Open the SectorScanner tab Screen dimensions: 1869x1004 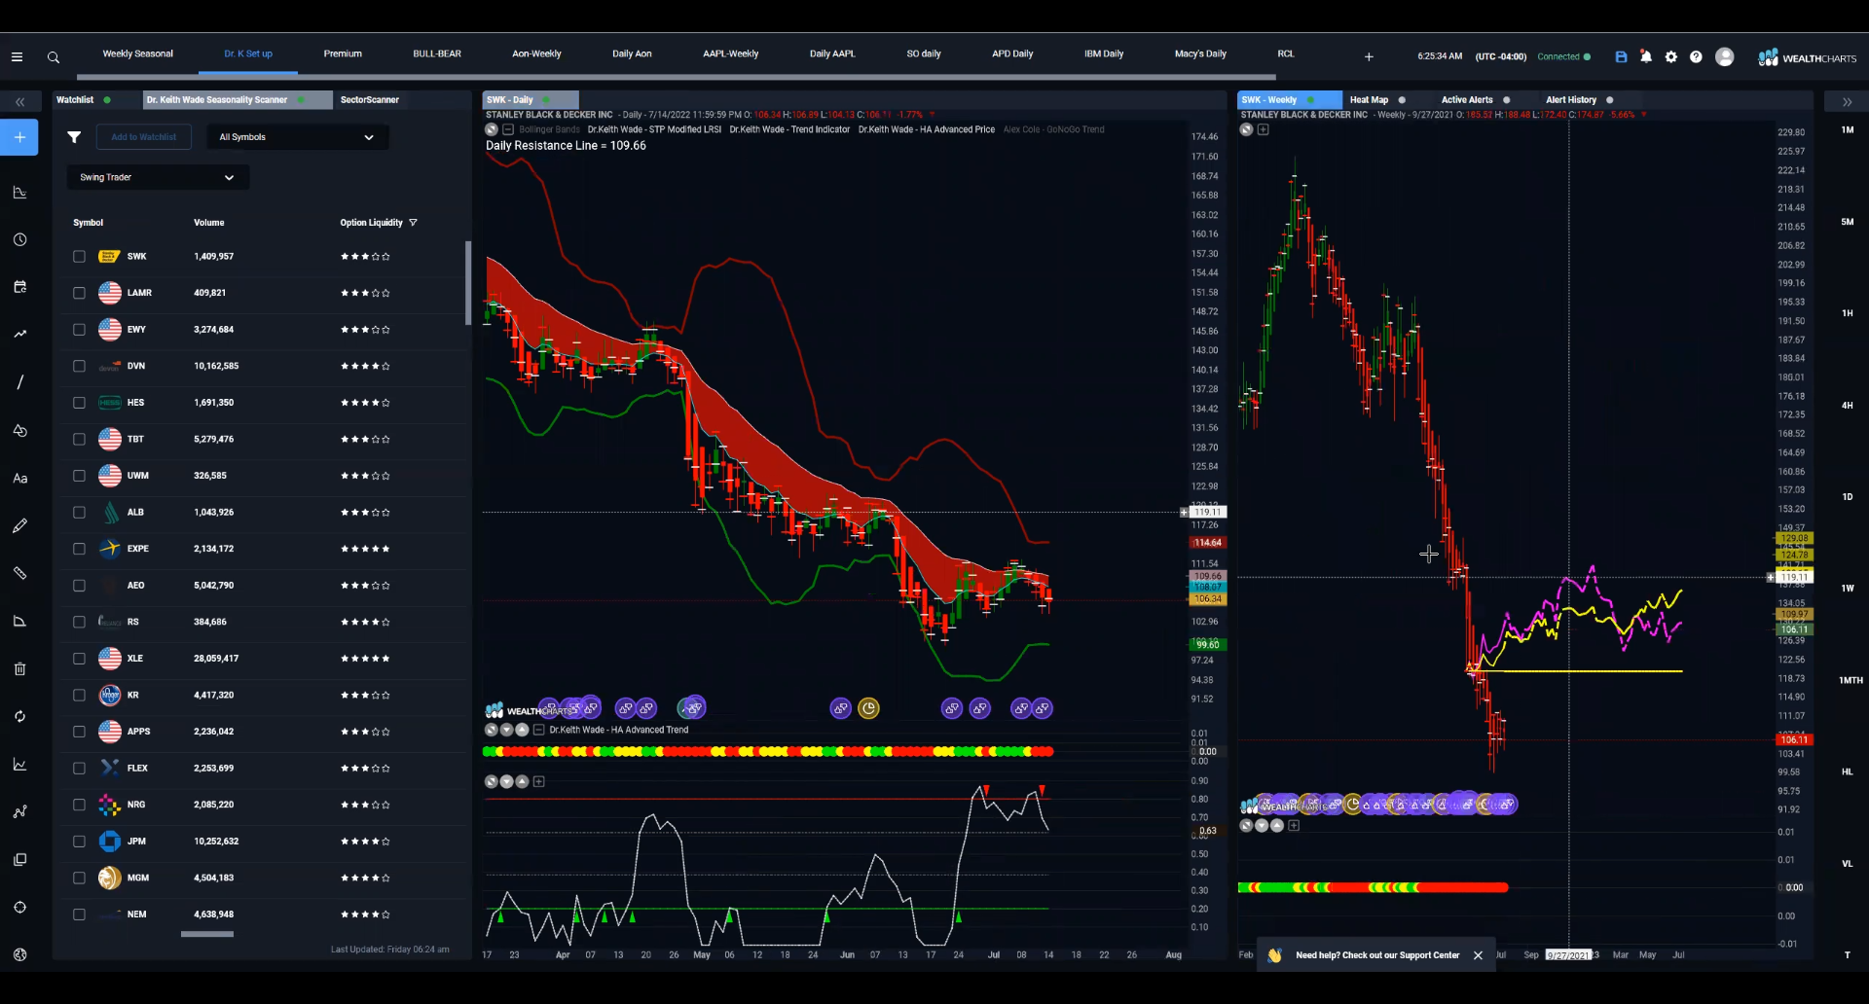pos(370,99)
